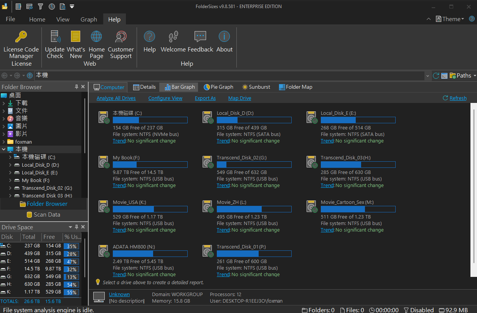
Task: Open the Details view tab
Action: (144, 87)
